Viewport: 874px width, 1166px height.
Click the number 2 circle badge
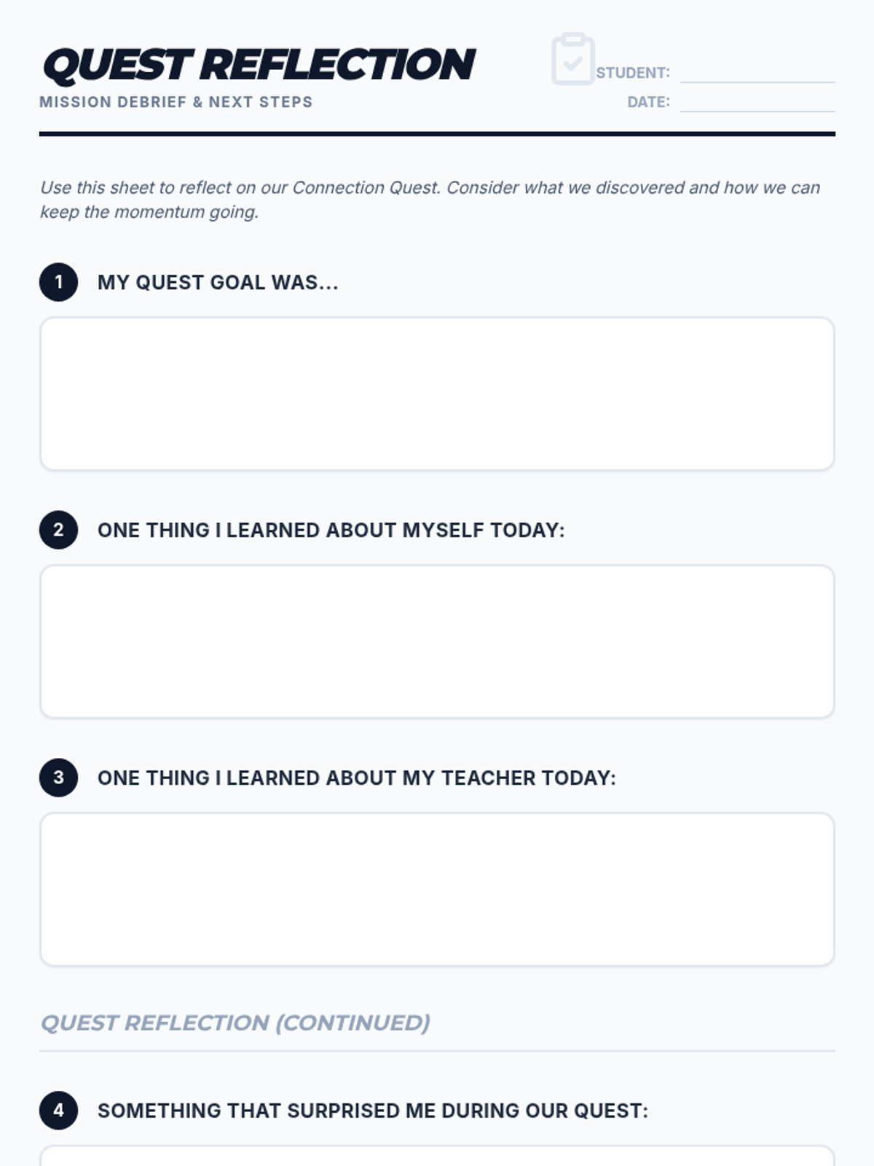pos(58,530)
